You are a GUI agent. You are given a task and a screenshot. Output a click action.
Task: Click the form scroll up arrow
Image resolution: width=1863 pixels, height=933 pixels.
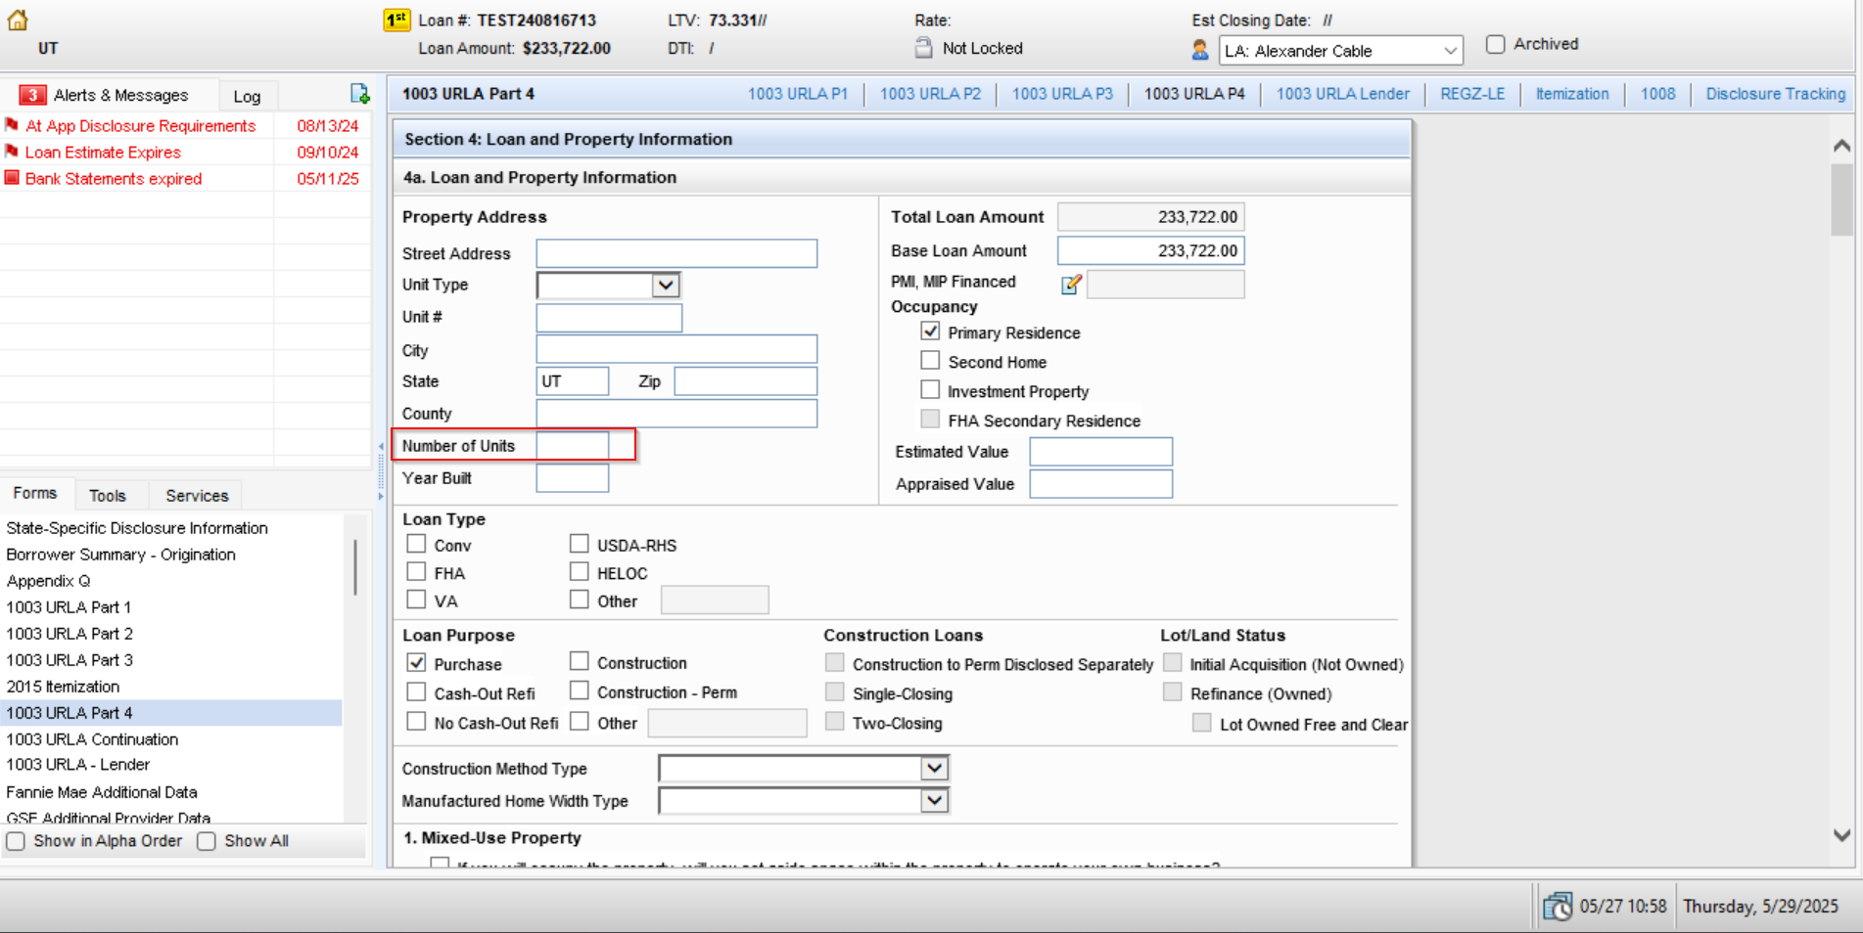[1841, 146]
